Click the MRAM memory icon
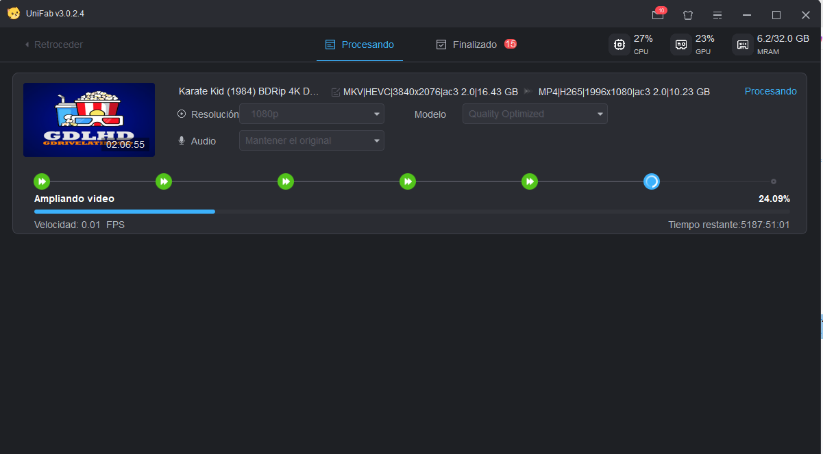 tap(742, 45)
